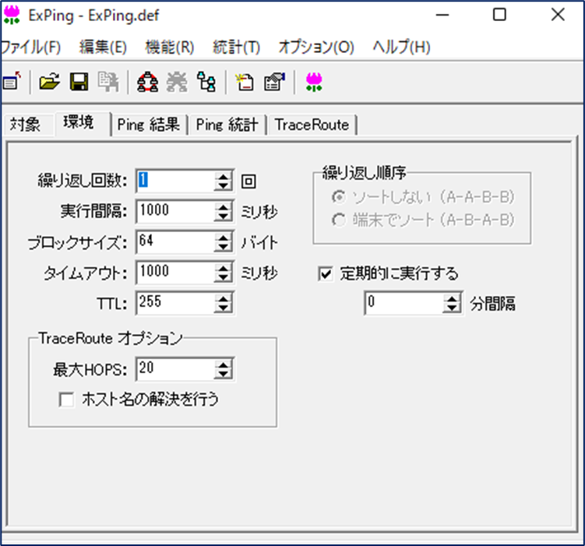The width and height of the screenshot is (585, 546).
Task: Increase 繰り返し回数 with the up arrow
Action: click(x=224, y=176)
